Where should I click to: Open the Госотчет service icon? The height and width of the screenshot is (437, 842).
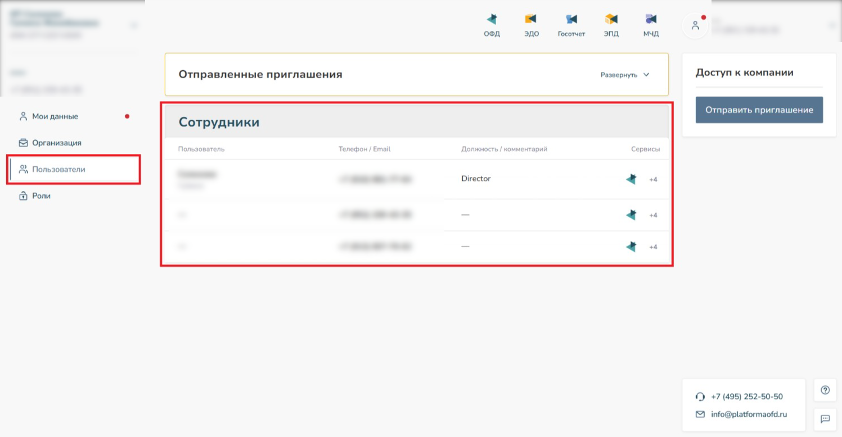(571, 24)
